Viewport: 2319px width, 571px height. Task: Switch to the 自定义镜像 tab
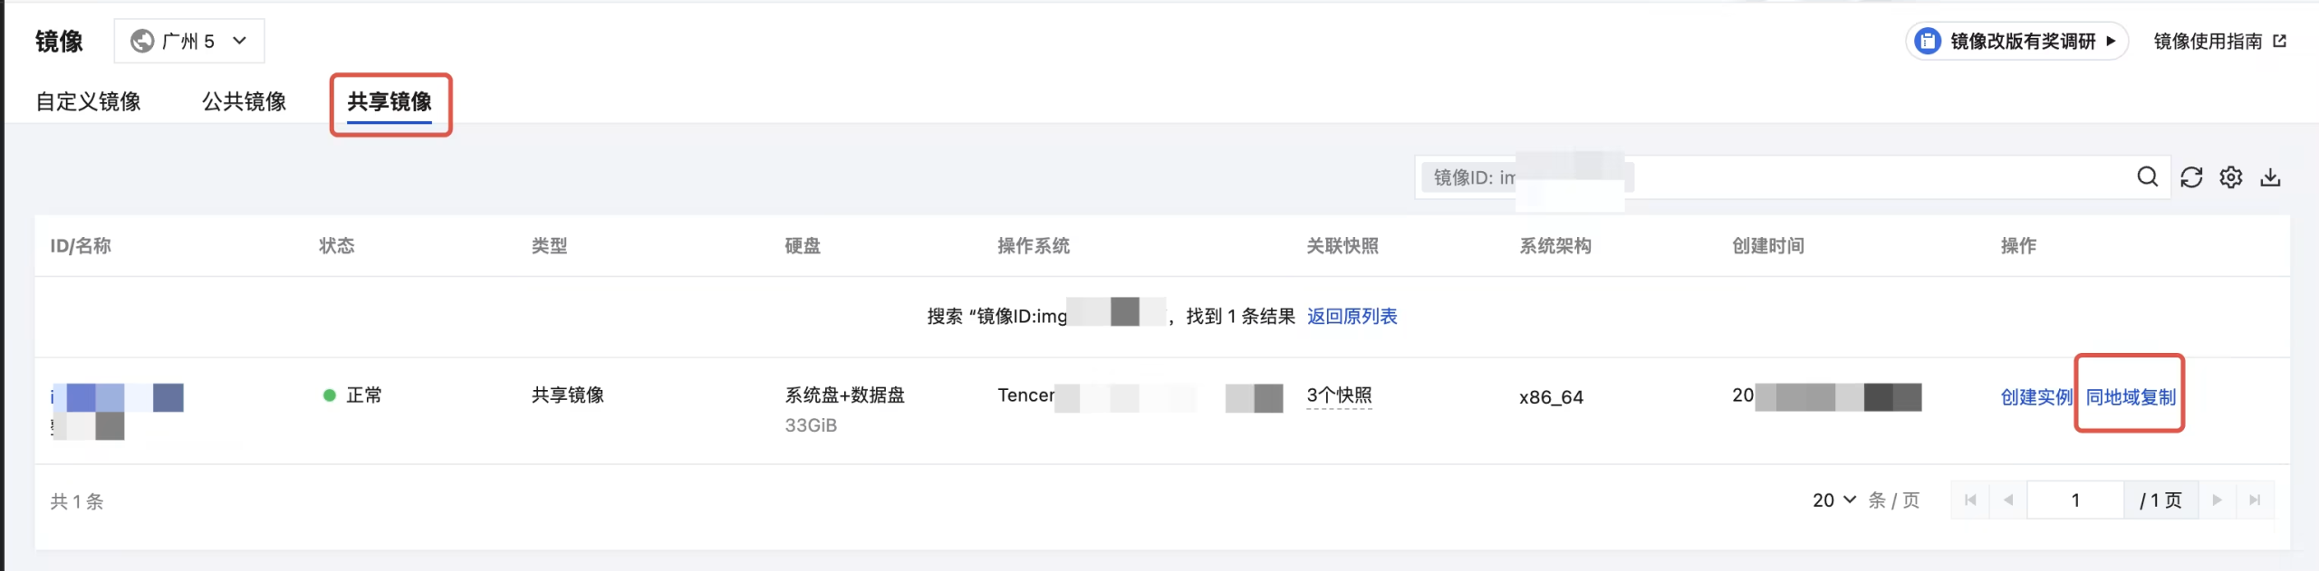tap(88, 101)
